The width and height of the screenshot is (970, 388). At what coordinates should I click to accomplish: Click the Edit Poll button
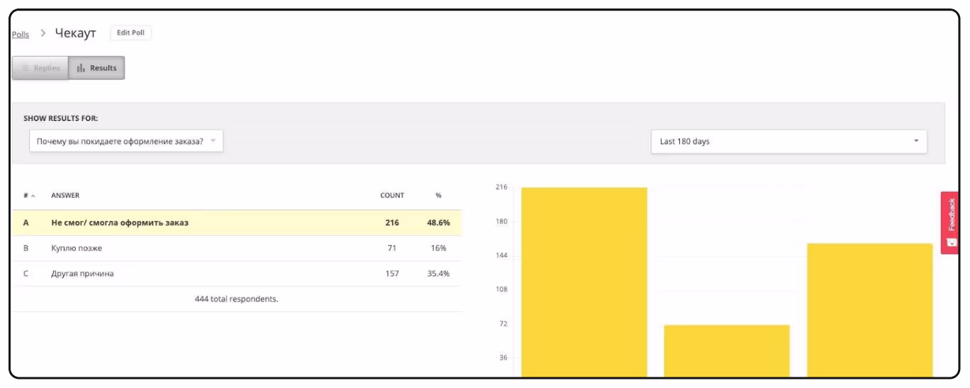point(131,33)
